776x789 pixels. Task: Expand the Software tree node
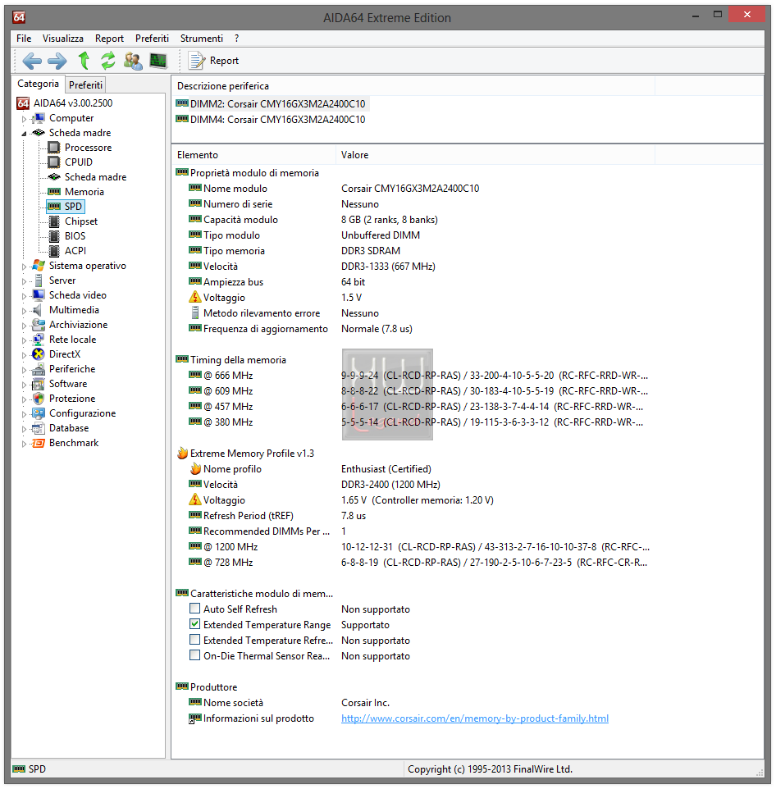24,385
